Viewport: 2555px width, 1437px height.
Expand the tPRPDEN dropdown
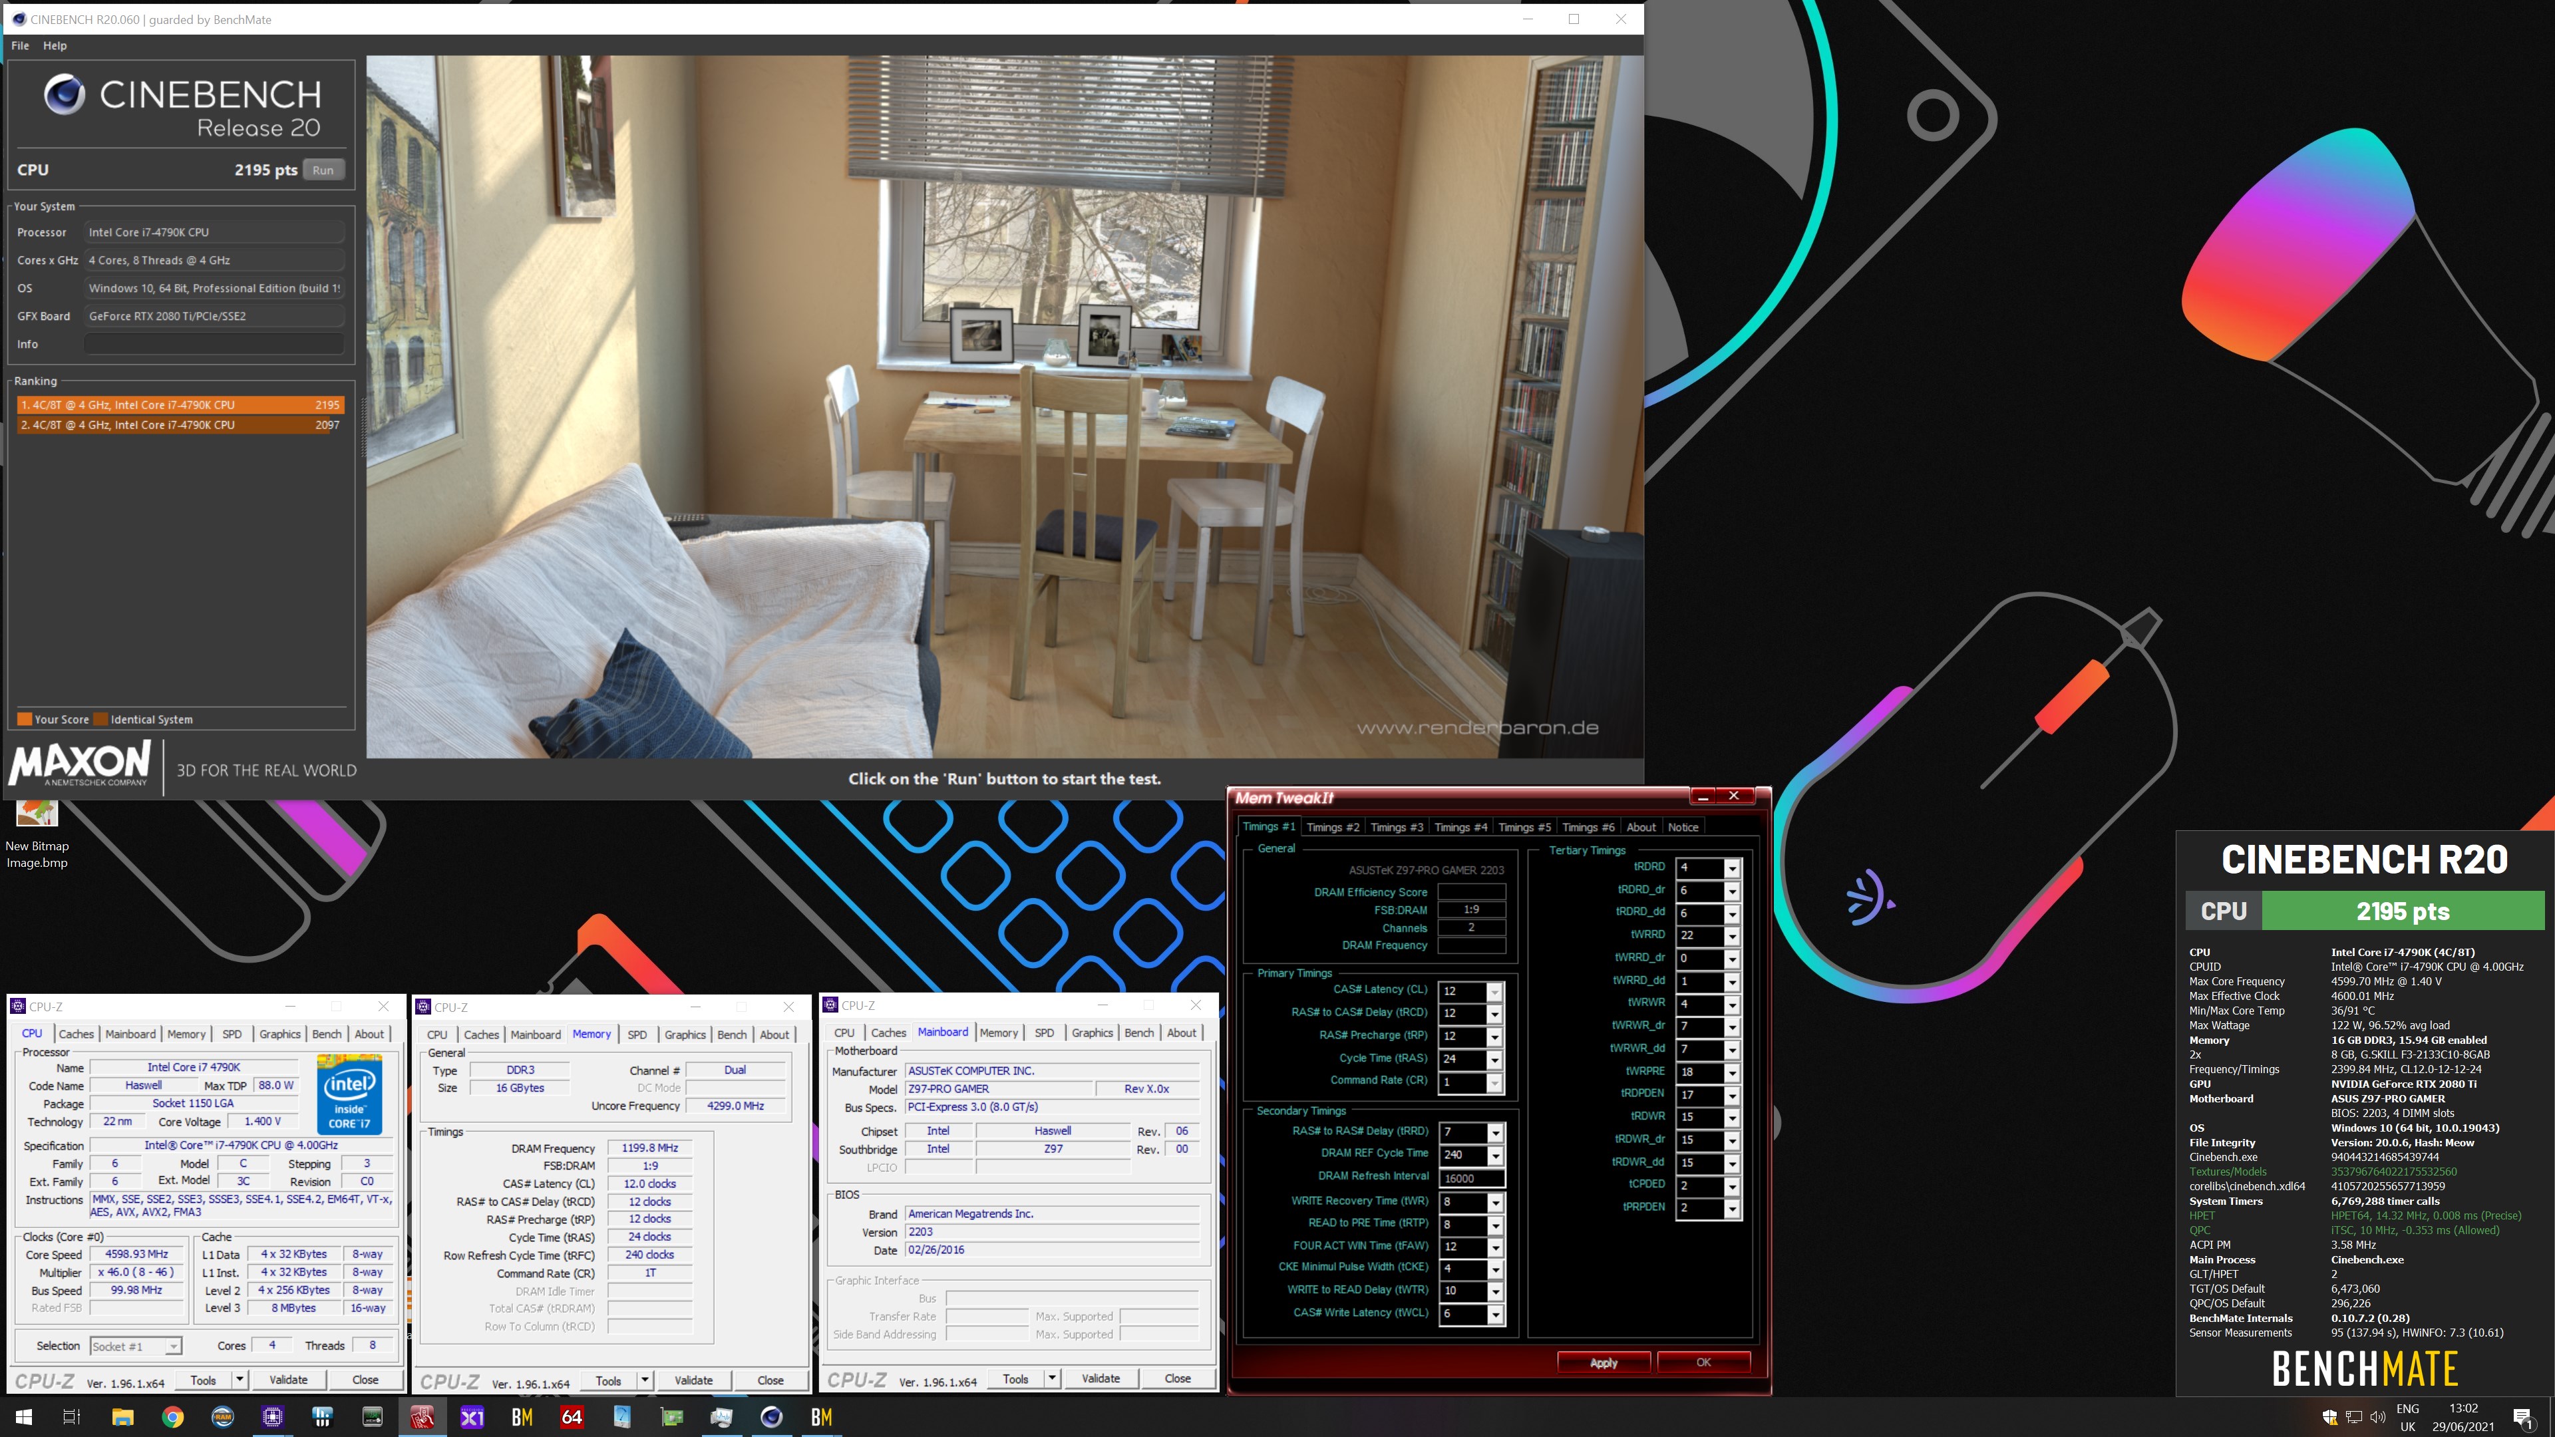click(x=1732, y=1209)
